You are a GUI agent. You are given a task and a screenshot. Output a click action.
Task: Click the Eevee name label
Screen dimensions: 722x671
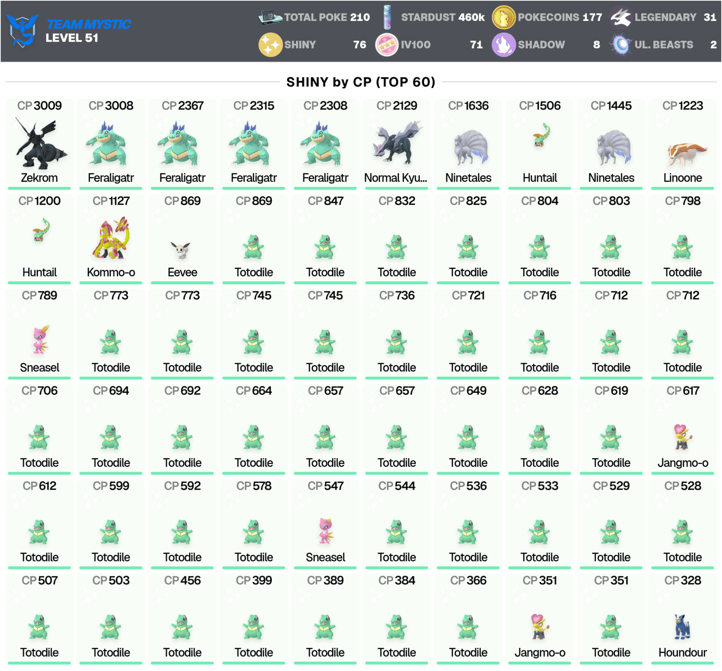[x=182, y=273]
